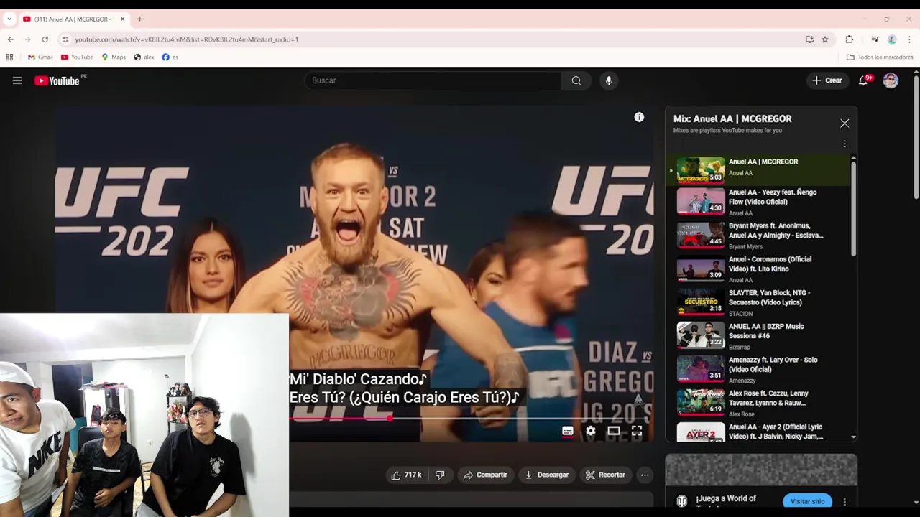Install or cast icon in address bar

click(x=809, y=39)
